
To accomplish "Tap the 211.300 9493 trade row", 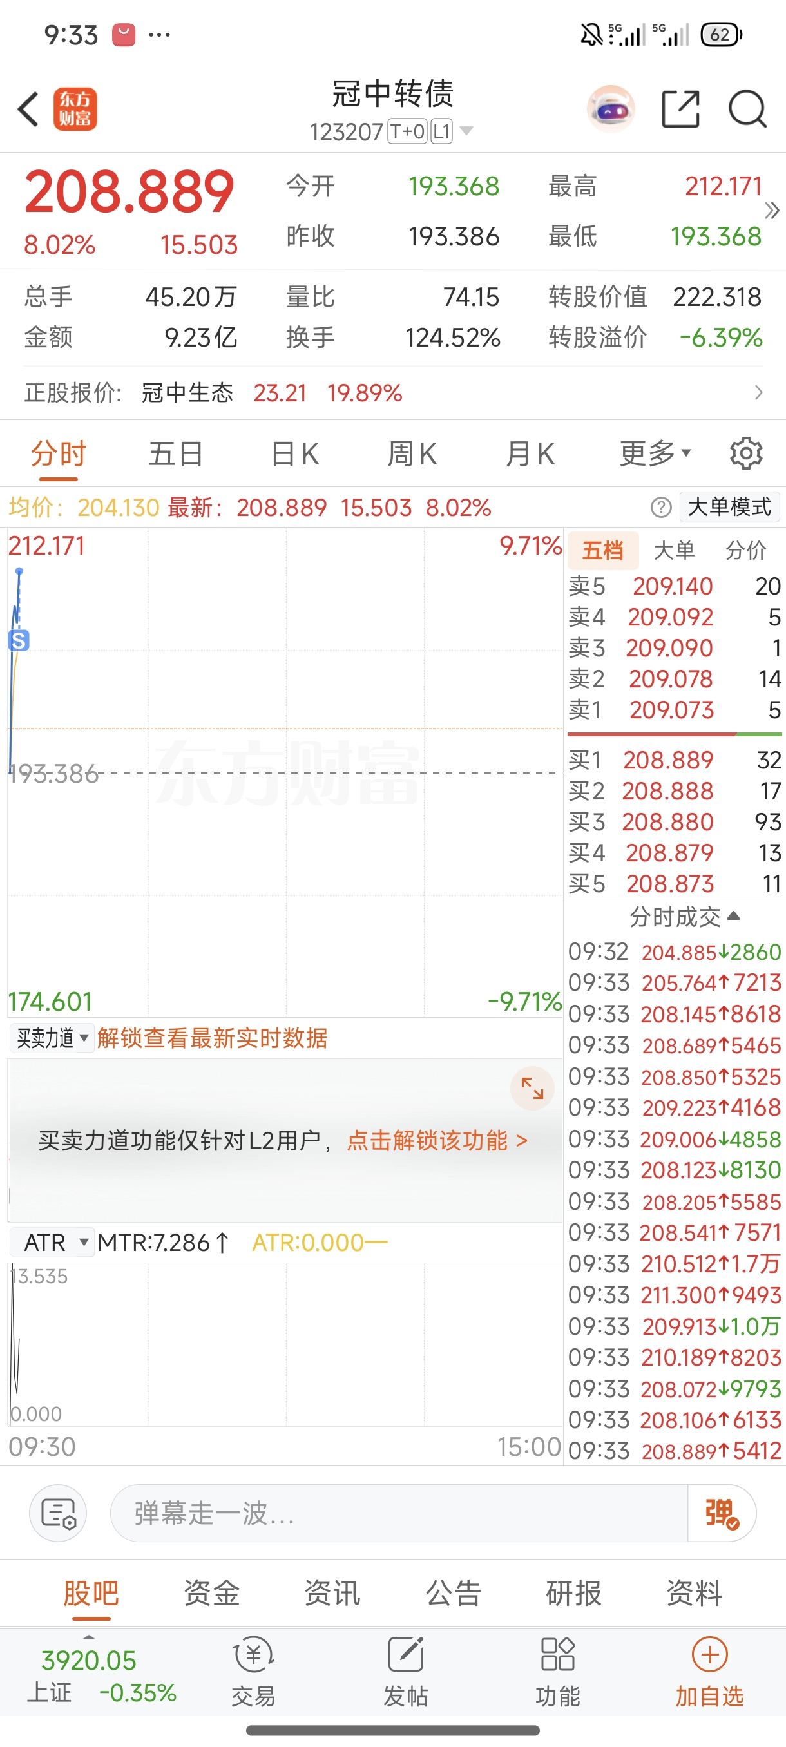I will click(x=675, y=1295).
